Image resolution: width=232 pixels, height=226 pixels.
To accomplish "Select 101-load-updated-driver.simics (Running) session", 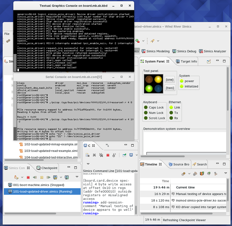I will click(42, 192).
